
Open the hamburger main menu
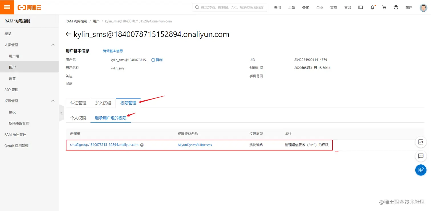point(7,7)
